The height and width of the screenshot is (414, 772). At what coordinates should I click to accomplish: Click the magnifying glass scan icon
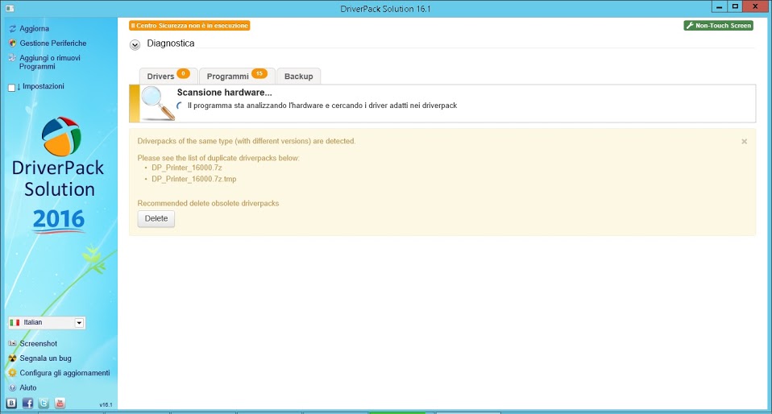(x=158, y=103)
